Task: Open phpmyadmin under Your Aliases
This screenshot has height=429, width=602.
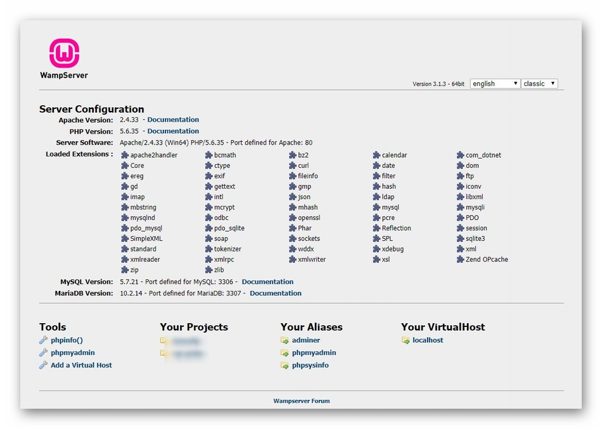Action: (x=314, y=353)
